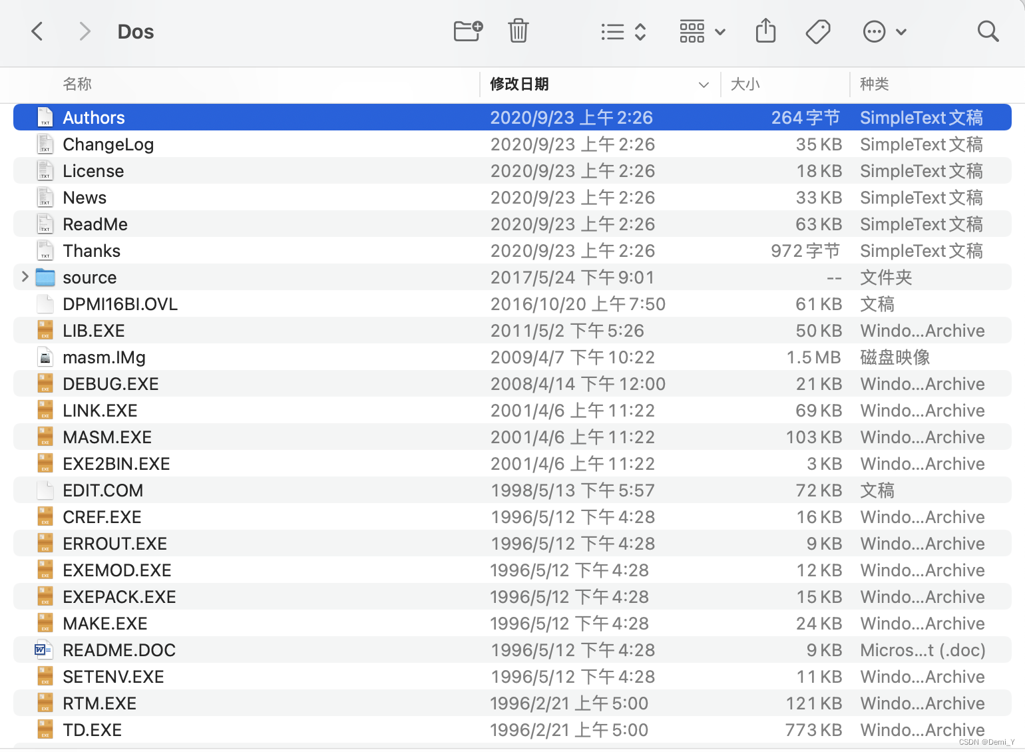
Task: Select the README.DOC file
Action: tap(118, 650)
